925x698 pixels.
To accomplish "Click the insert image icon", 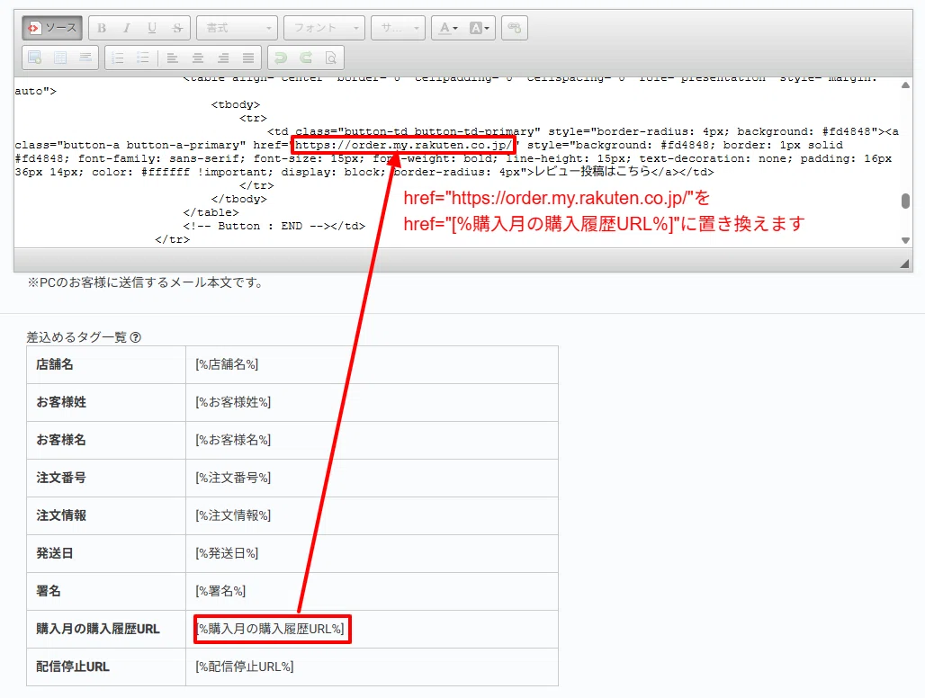I will tap(35, 58).
